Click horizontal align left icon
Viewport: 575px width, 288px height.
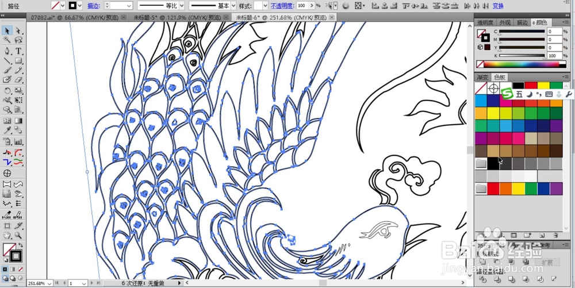pos(374,6)
